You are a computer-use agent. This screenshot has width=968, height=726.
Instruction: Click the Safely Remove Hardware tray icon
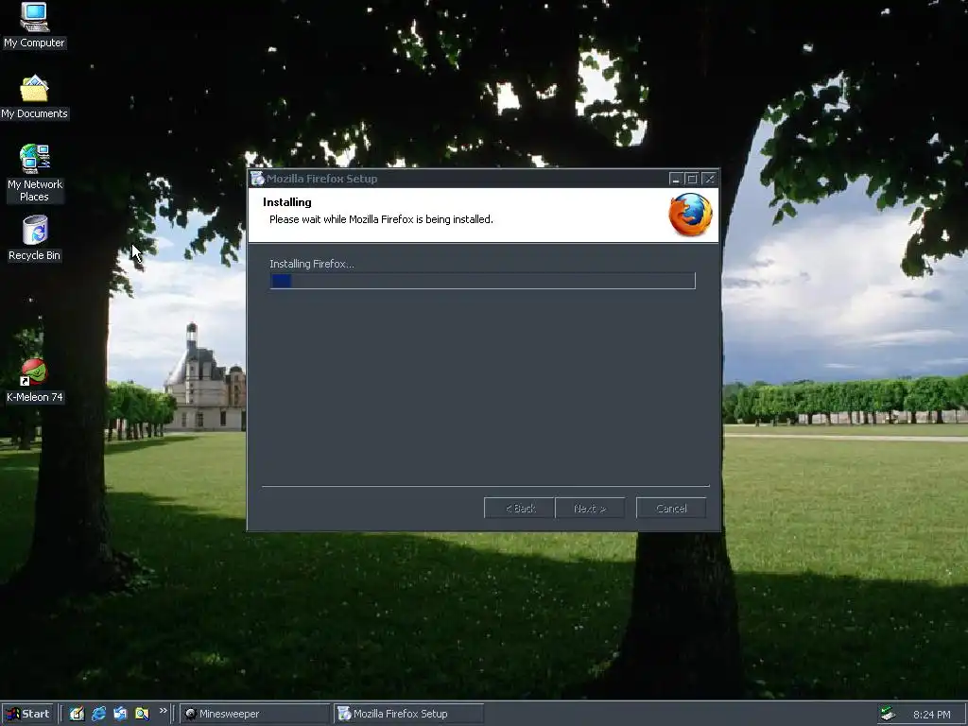tap(888, 714)
